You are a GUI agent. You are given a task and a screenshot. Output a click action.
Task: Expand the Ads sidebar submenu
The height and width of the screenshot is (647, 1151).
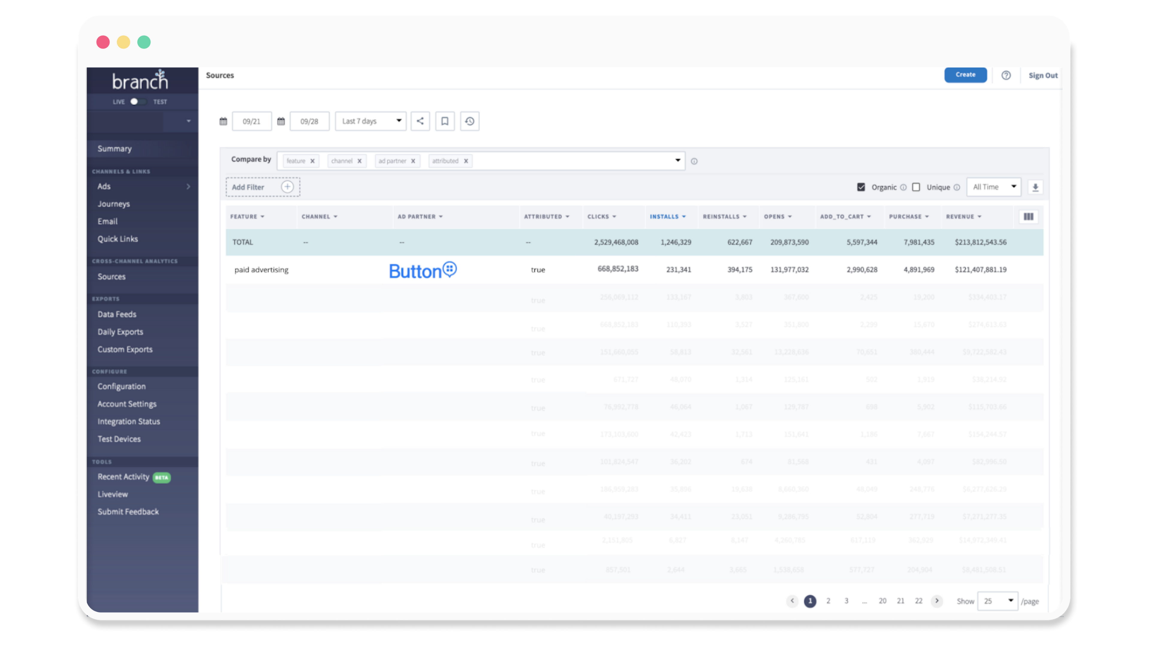point(188,186)
